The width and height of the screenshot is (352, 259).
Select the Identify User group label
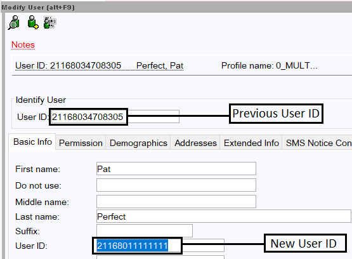tap(41, 100)
